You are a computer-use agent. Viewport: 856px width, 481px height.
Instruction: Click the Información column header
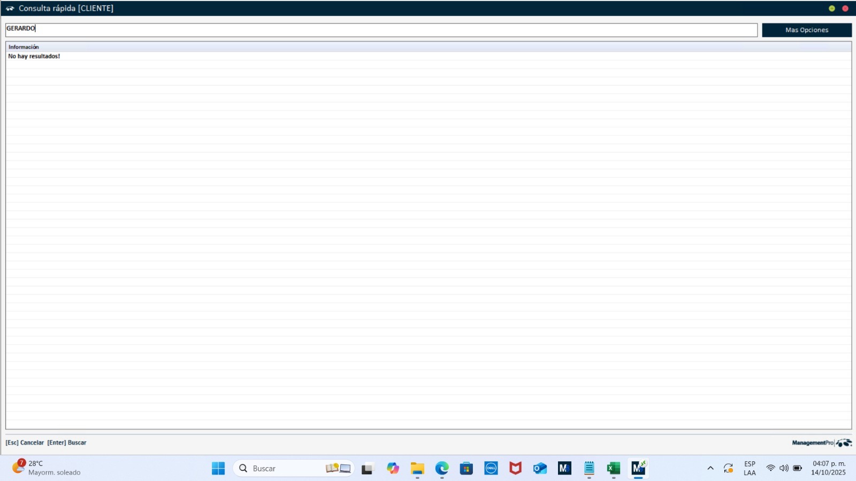coord(24,47)
